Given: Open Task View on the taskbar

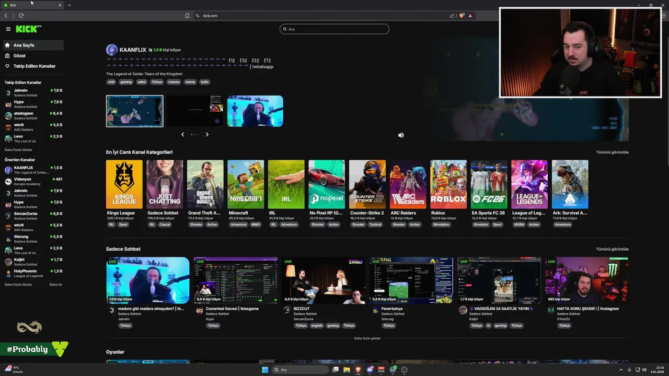Looking at the screenshot, I should [x=335, y=370].
